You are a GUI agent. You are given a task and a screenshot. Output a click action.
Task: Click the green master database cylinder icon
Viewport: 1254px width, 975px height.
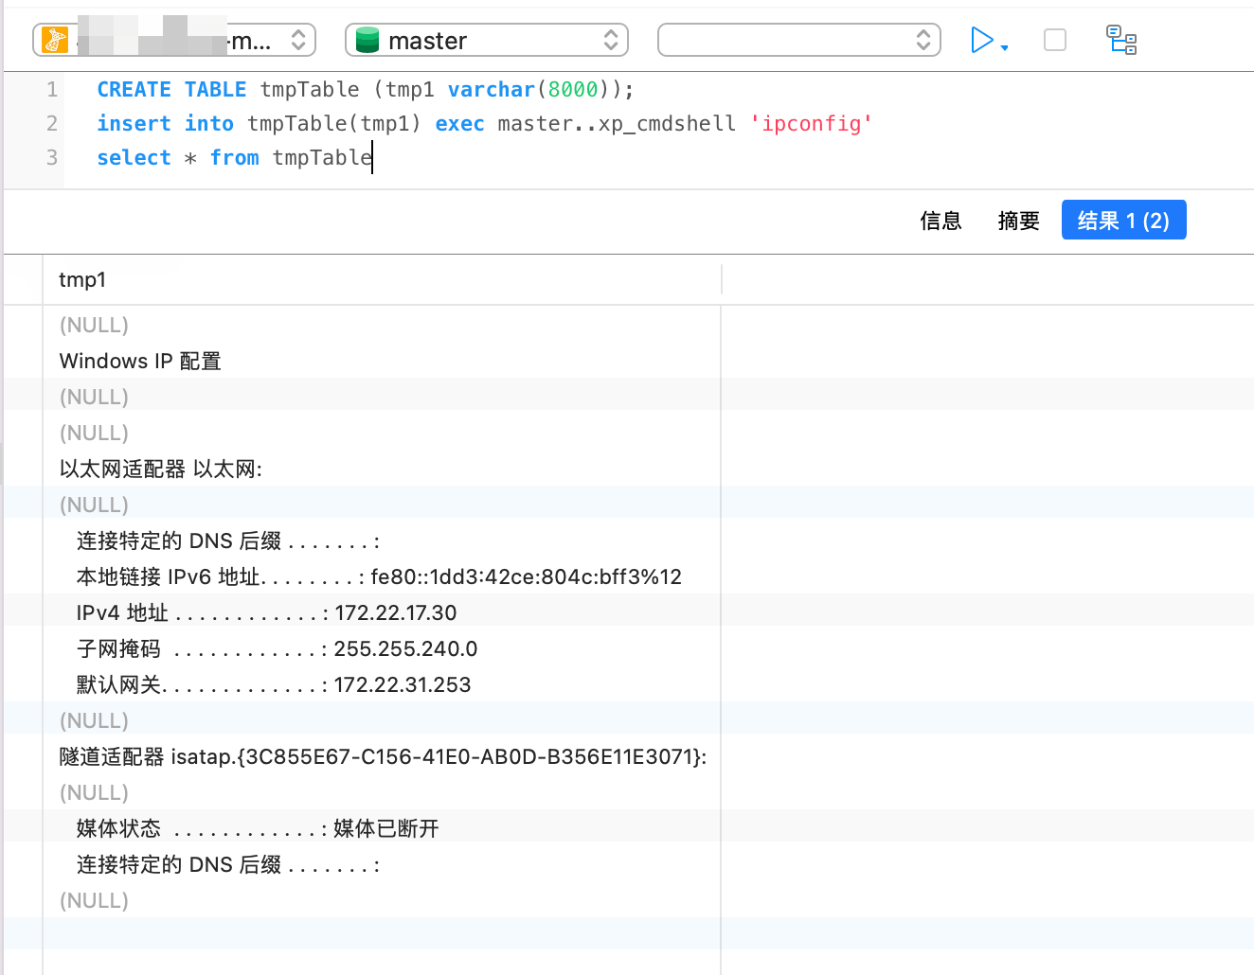(367, 40)
